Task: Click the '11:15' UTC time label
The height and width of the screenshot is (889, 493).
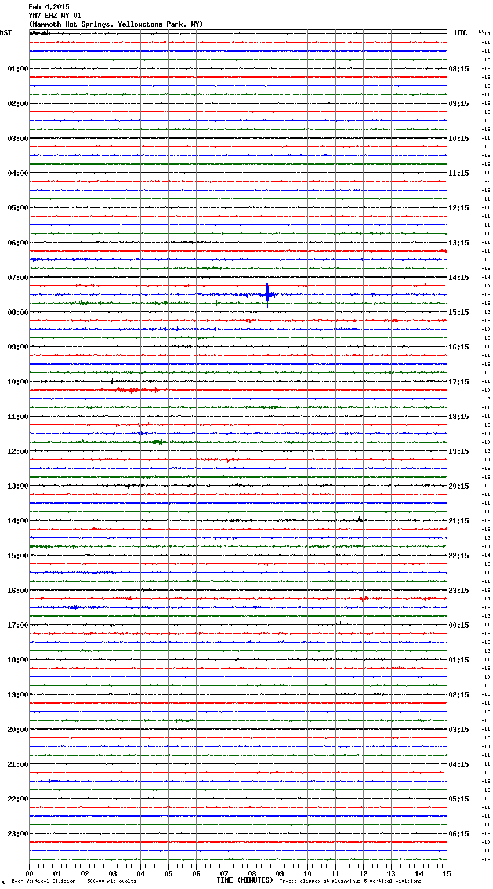Action: point(459,173)
